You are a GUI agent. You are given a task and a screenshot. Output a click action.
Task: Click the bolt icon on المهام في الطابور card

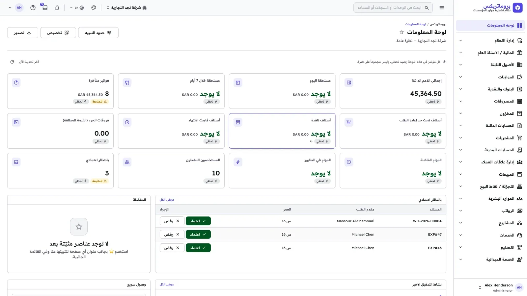[238, 162]
